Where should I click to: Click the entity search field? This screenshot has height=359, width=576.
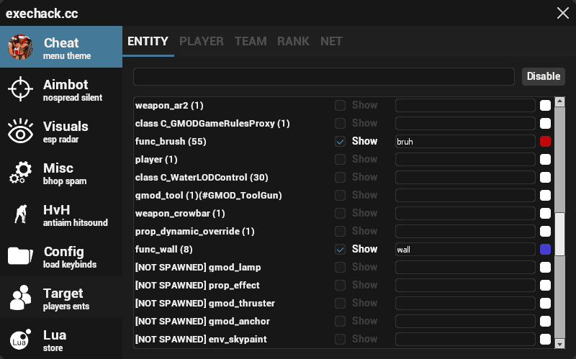[323, 76]
